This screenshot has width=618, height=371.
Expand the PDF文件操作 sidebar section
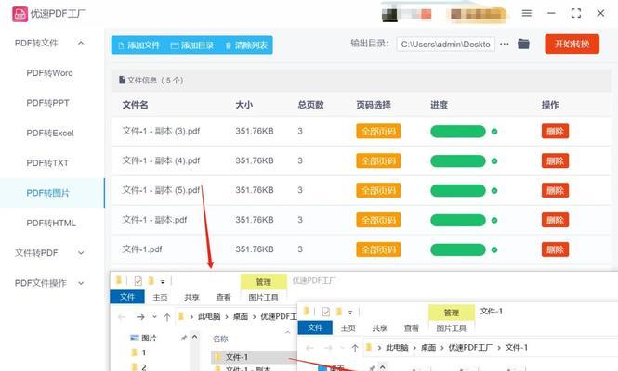click(81, 283)
